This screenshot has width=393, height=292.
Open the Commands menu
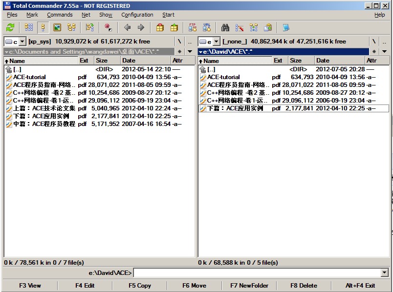point(60,15)
